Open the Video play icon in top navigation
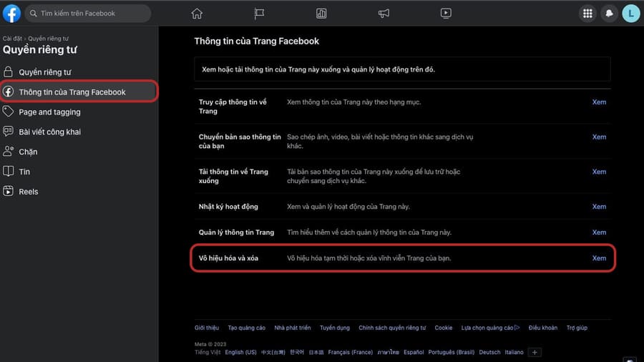The width and height of the screenshot is (644, 362). (446, 14)
